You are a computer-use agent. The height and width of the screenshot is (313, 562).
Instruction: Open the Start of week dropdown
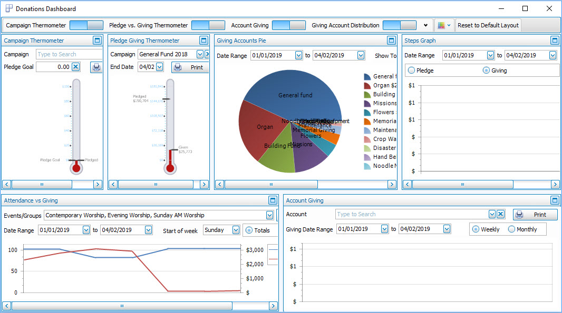(235, 230)
